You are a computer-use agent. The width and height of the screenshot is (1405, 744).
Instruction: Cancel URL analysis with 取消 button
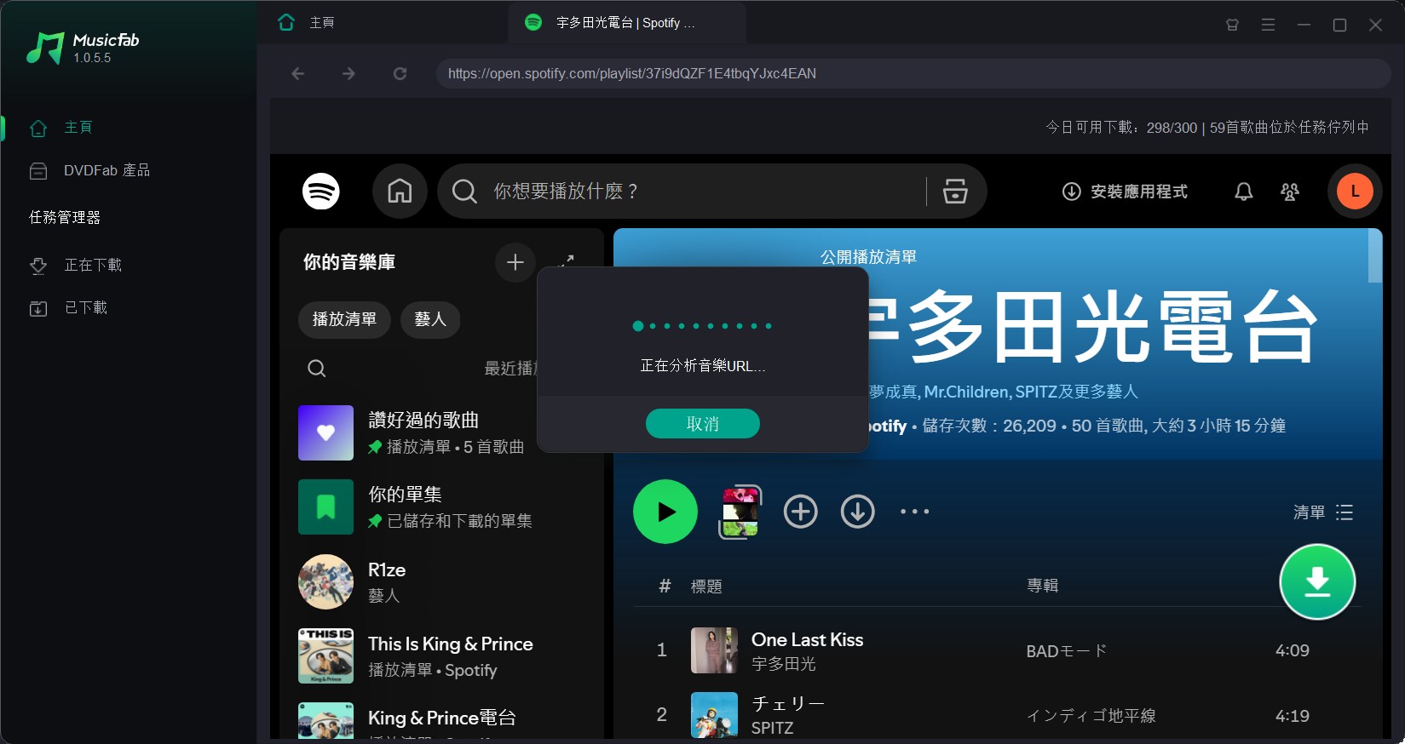[x=703, y=424]
